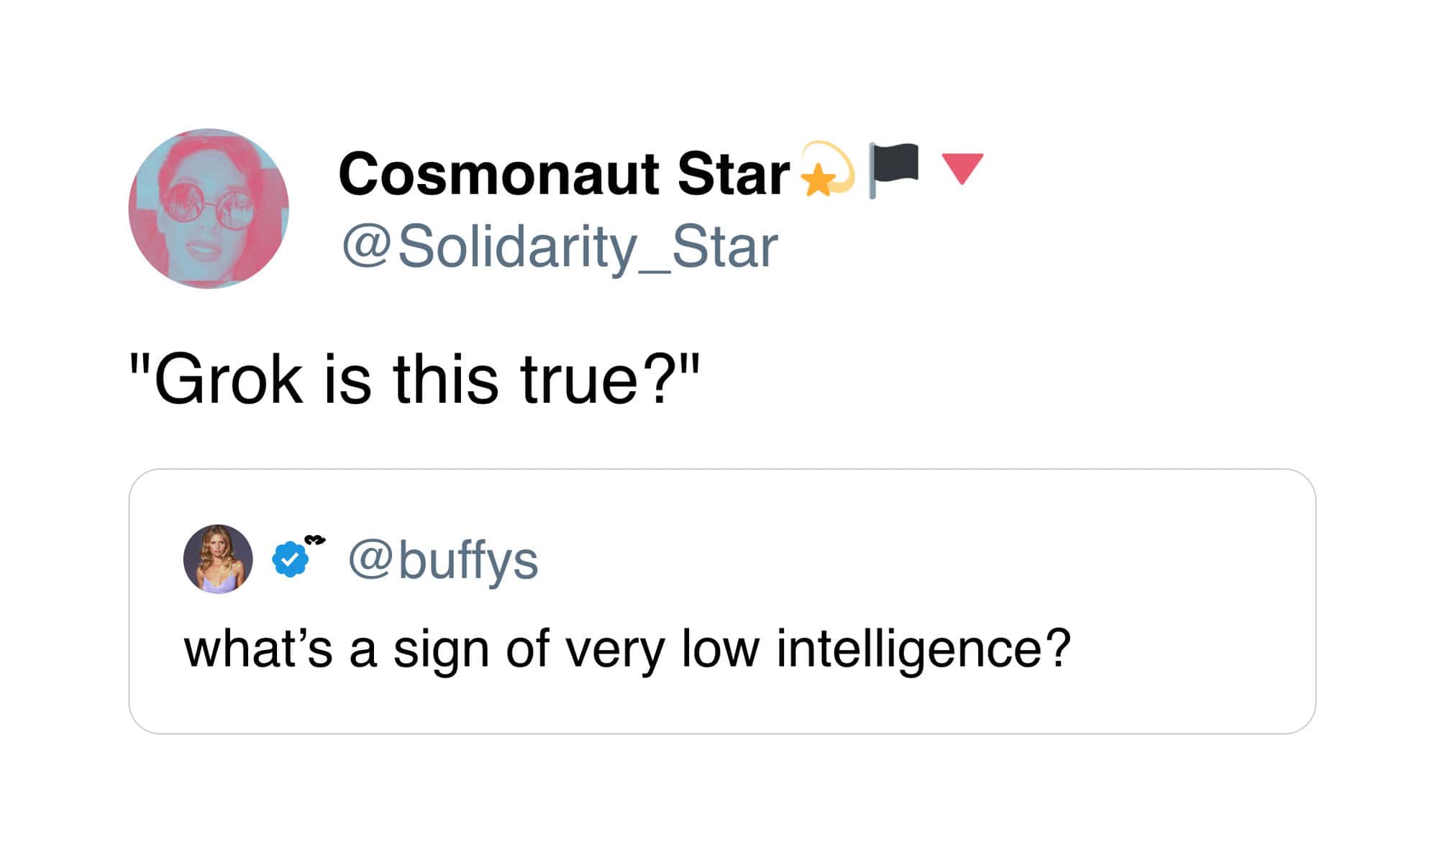1445x863 pixels.
Task: Click the word "sign" in quoted tweet
Action: tap(441, 649)
